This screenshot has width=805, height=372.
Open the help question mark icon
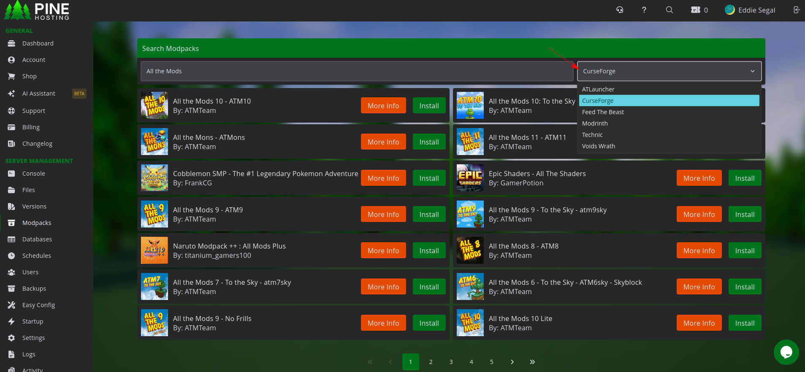click(644, 10)
